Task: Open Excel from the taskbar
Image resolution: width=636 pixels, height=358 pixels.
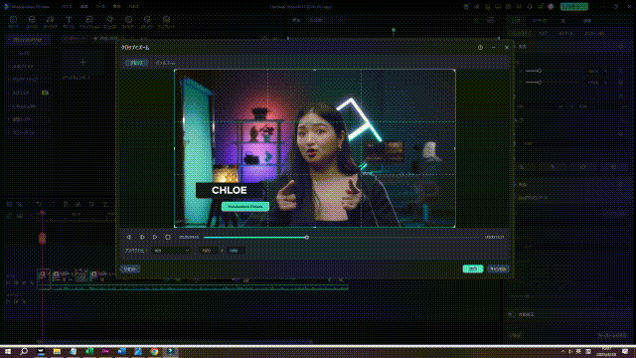Action: [89, 351]
